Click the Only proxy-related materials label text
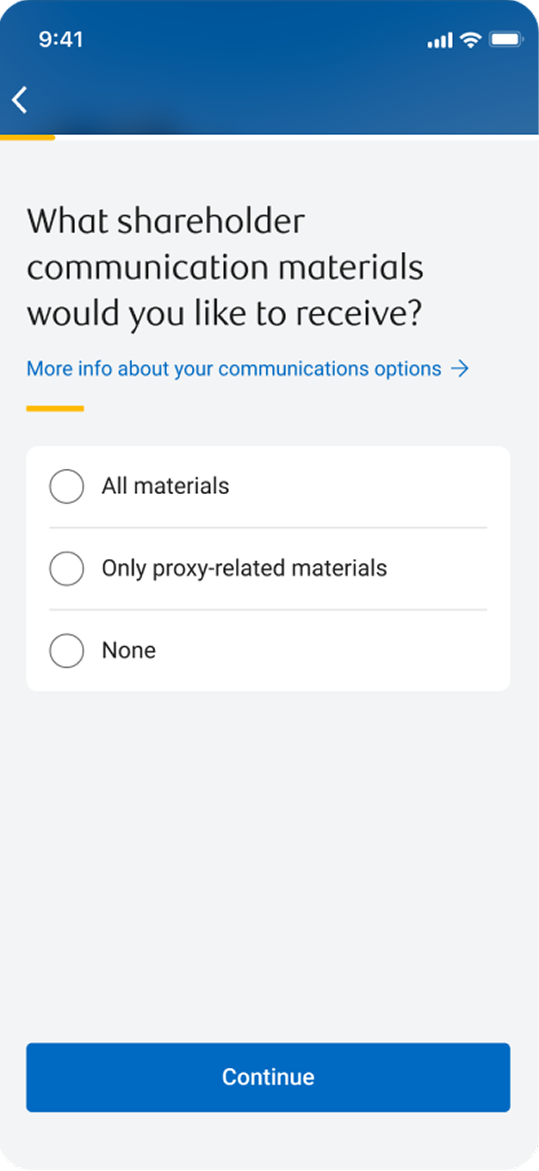This screenshot has width=539, height=1171. pos(244,568)
